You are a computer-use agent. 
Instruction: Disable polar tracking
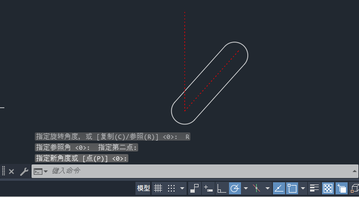234,188
